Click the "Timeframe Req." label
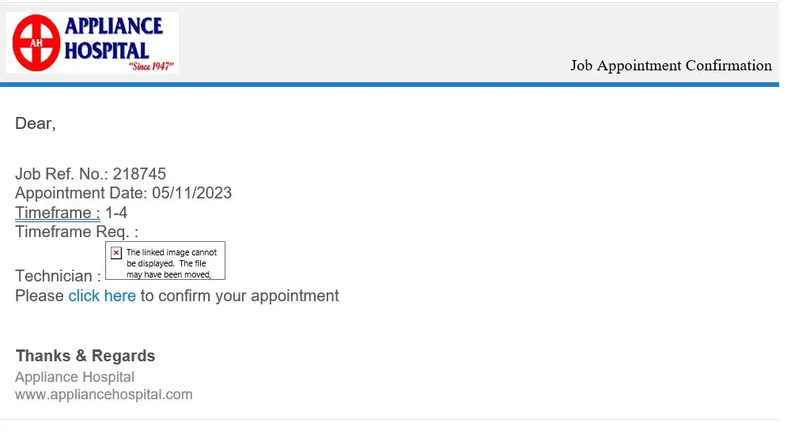The height and width of the screenshot is (434, 791). point(76,232)
